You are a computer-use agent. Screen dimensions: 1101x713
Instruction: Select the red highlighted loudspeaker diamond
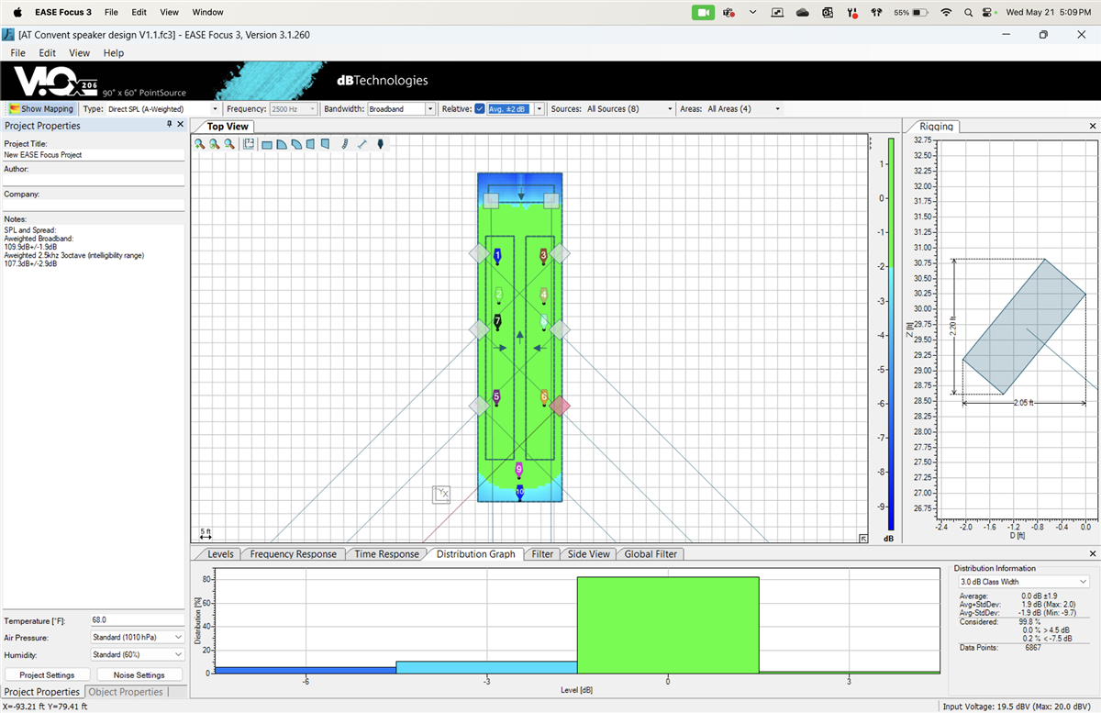[559, 406]
